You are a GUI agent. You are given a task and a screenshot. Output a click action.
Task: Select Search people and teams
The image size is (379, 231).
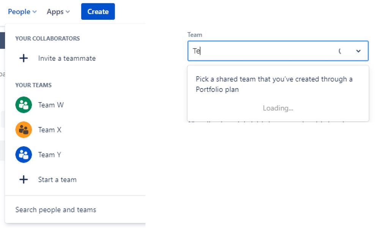pos(55,210)
